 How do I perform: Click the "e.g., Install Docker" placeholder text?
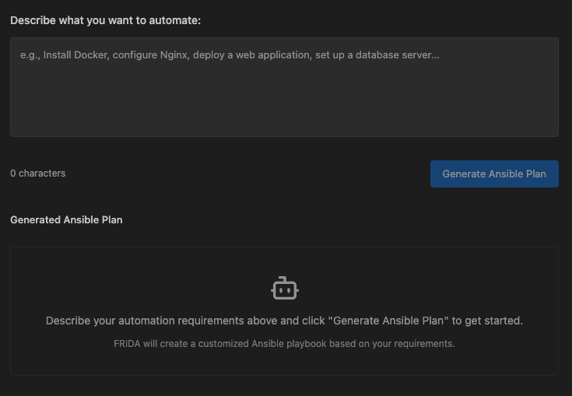[65, 55]
